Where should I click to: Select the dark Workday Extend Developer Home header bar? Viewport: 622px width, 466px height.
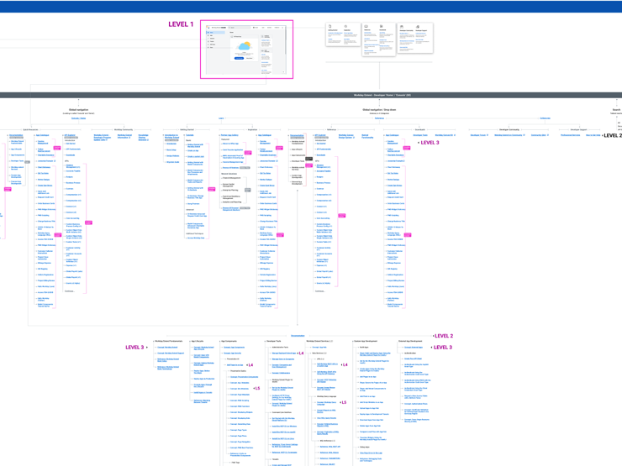[x=311, y=95]
